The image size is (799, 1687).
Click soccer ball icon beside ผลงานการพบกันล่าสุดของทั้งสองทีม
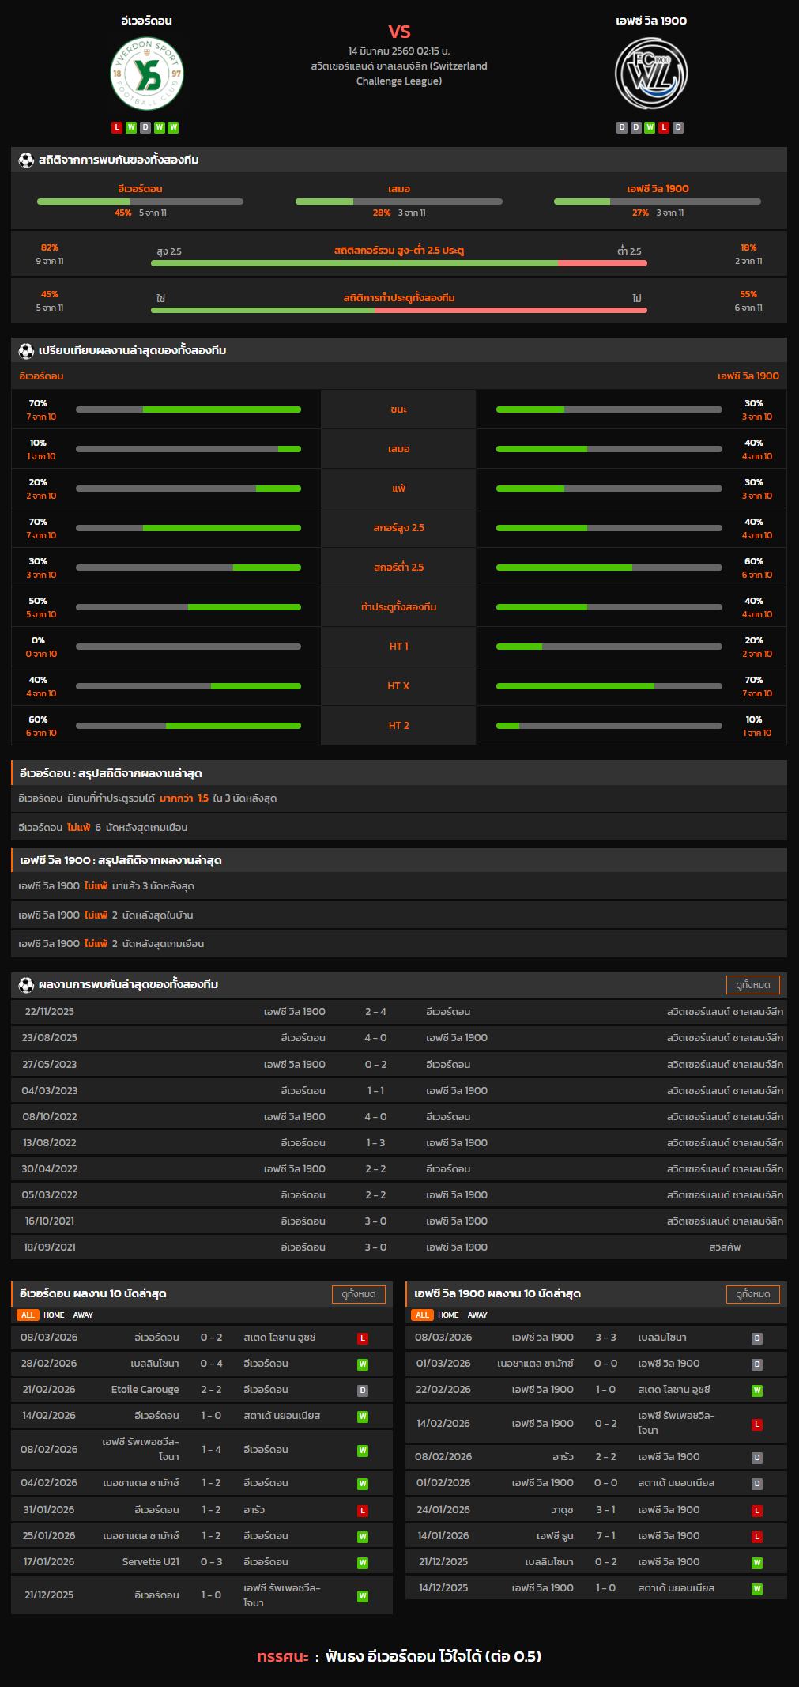coord(26,985)
